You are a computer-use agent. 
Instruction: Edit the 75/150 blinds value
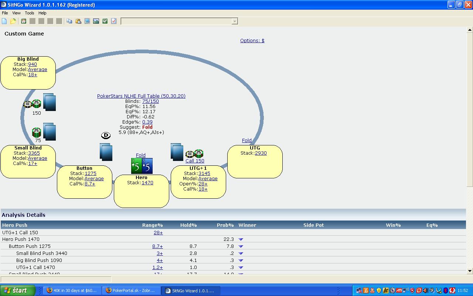(x=150, y=101)
